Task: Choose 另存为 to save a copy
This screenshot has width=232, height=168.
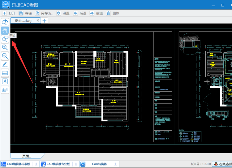Action: point(44,13)
